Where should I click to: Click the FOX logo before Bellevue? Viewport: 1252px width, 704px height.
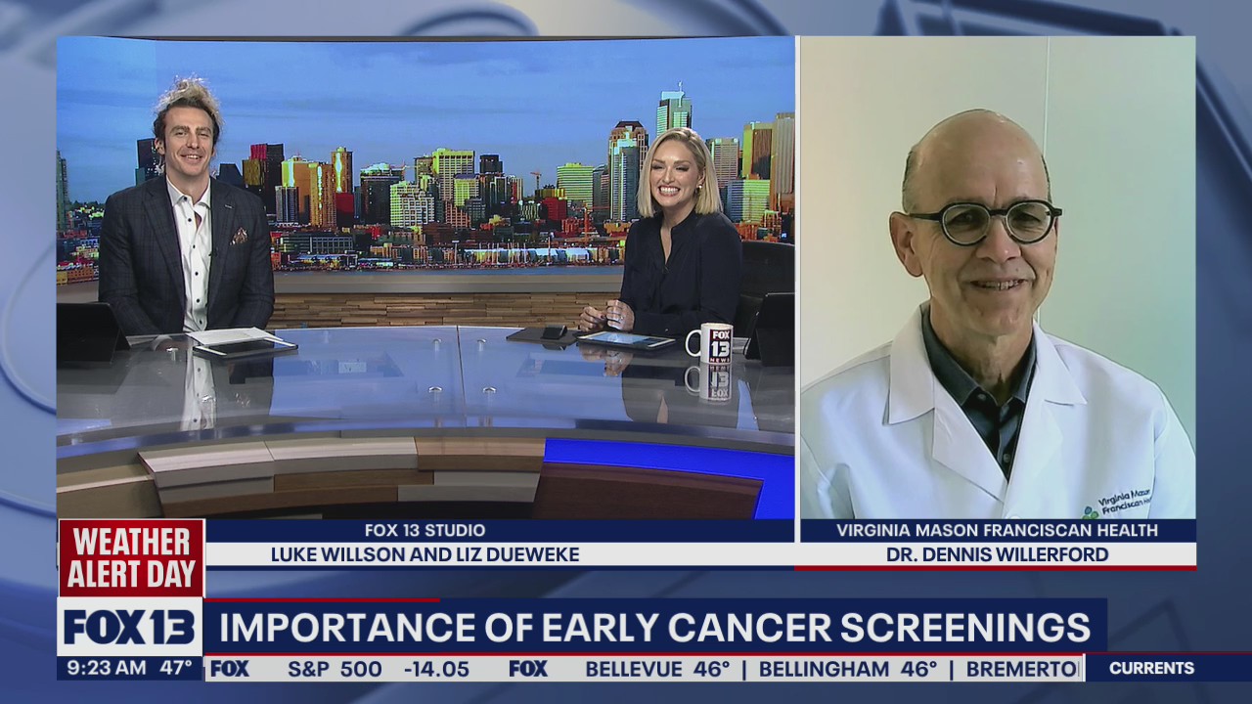click(527, 669)
